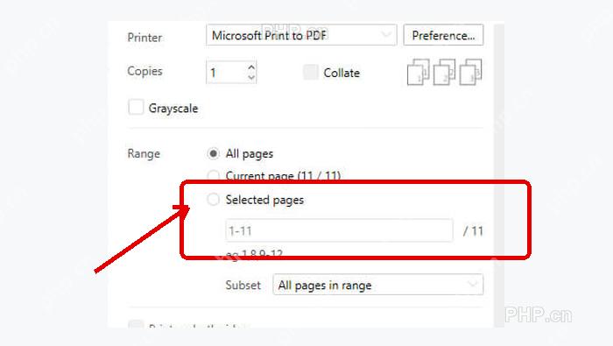Increase copies with the up arrow

coord(251,67)
